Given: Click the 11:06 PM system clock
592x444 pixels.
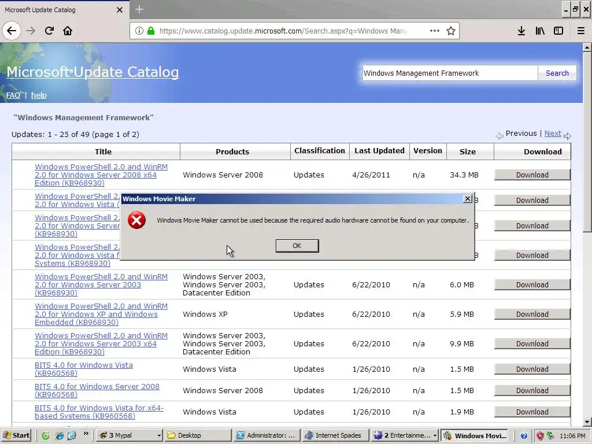Looking at the screenshot, I should tap(572, 436).
